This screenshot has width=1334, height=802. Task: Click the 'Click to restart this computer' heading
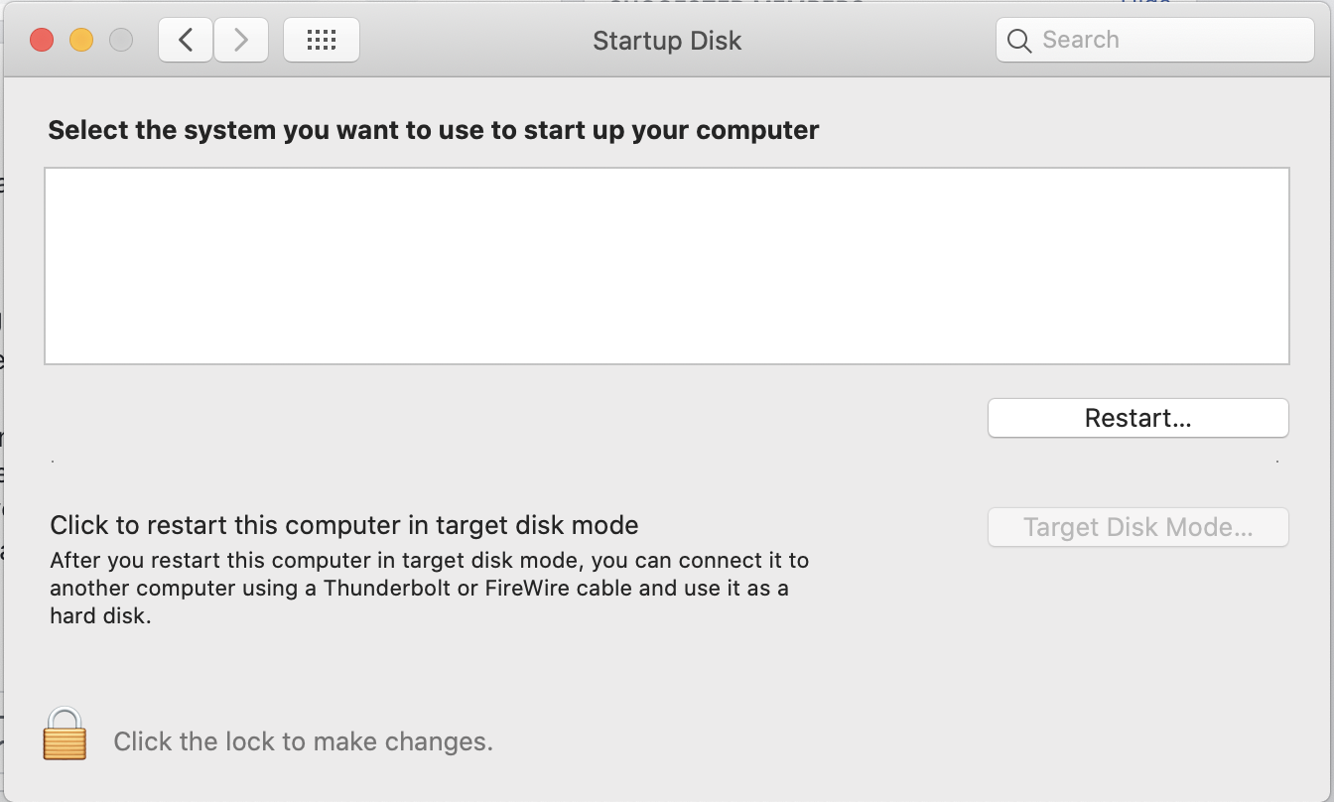point(343,525)
